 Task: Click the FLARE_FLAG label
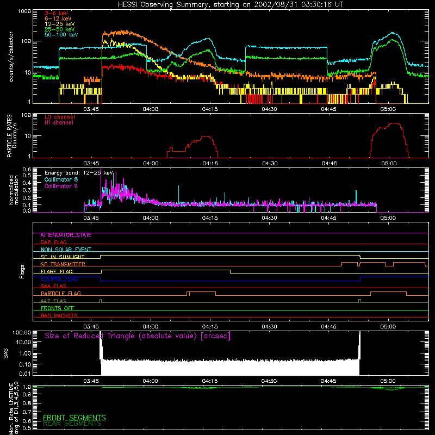pos(57,271)
